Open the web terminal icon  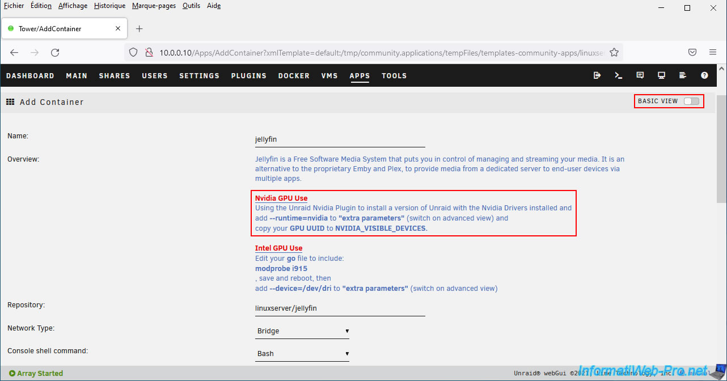pos(619,75)
